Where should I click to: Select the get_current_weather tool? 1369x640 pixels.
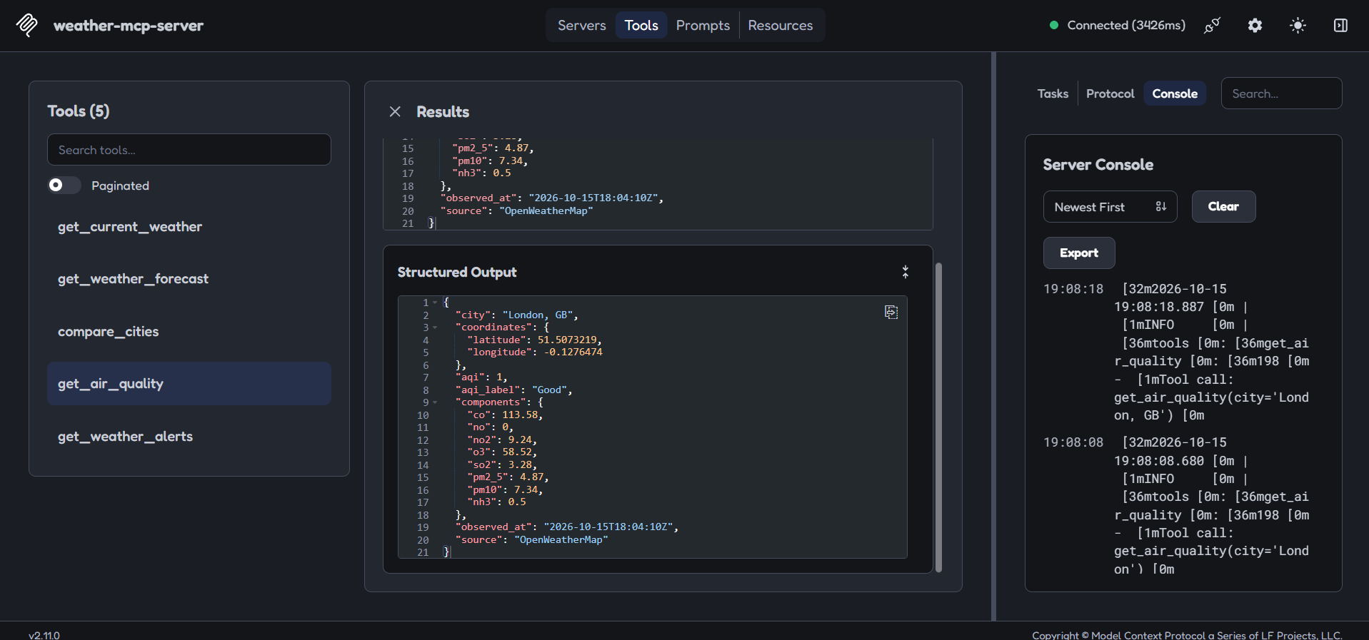click(189, 227)
